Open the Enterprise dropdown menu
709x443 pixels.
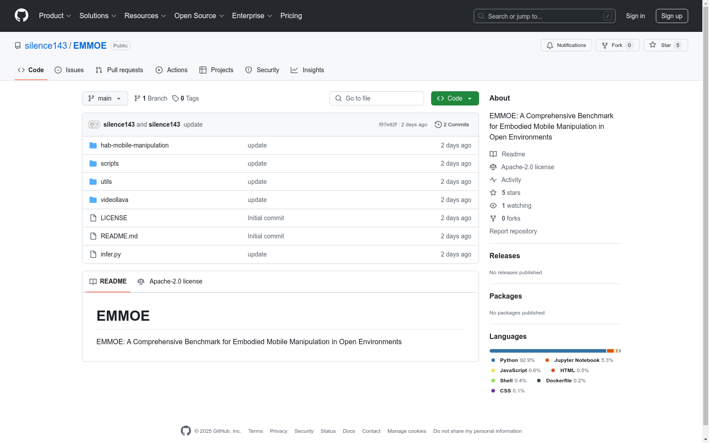pyautogui.click(x=252, y=16)
